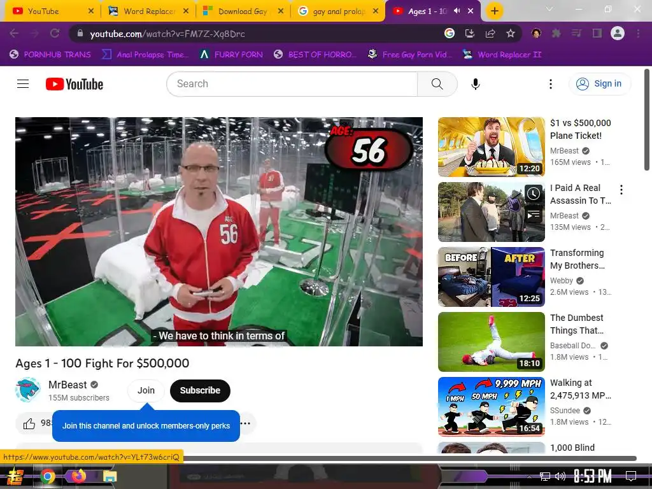
Task: Click the video title text
Action: [103, 364]
